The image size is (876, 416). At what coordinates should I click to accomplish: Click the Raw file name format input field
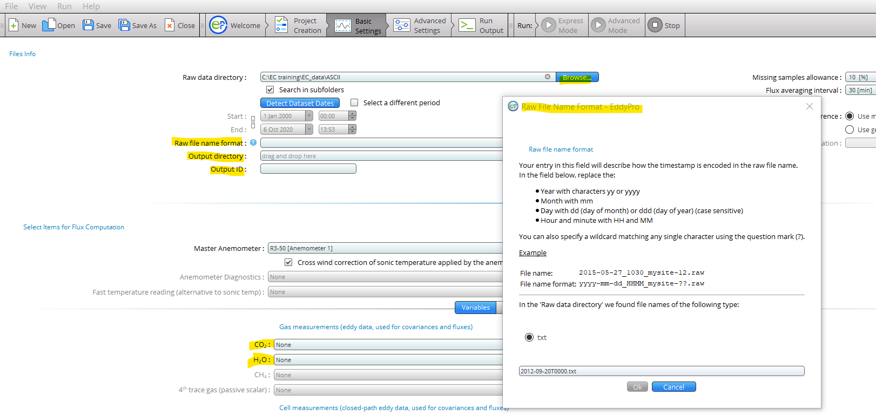381,143
